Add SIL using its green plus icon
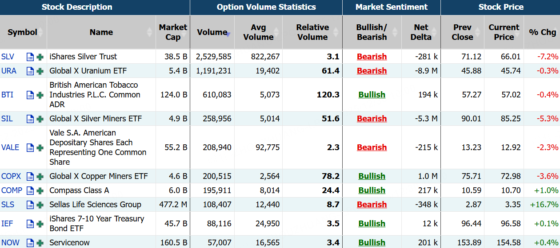Viewport: 560px width, 248px height. [x=40, y=119]
